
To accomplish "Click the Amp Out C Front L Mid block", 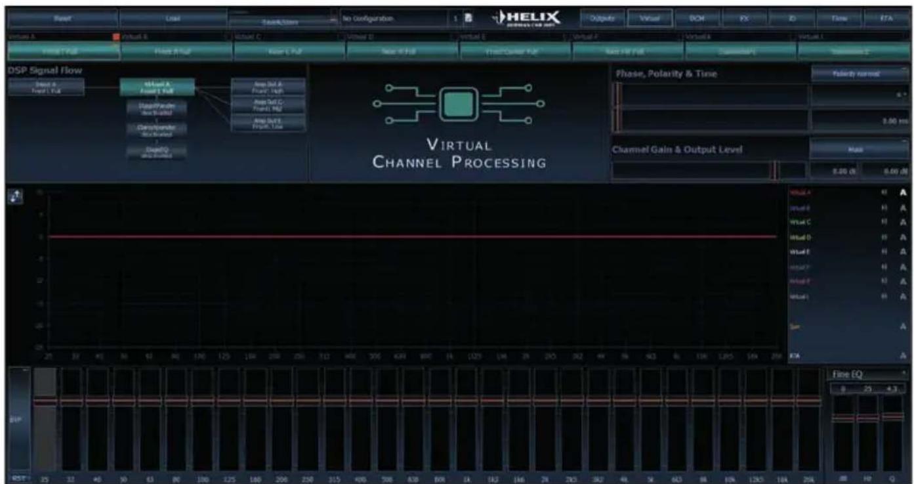I will 268,105.
